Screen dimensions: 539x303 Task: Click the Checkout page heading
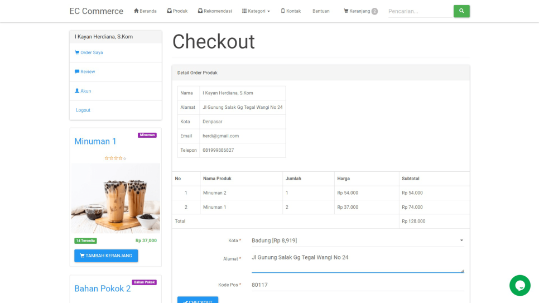(214, 42)
